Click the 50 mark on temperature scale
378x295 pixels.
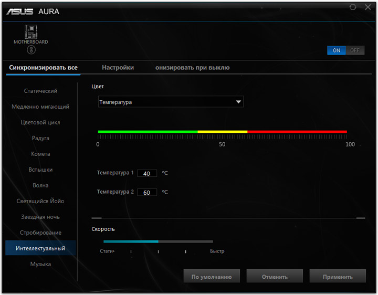coord(222,144)
